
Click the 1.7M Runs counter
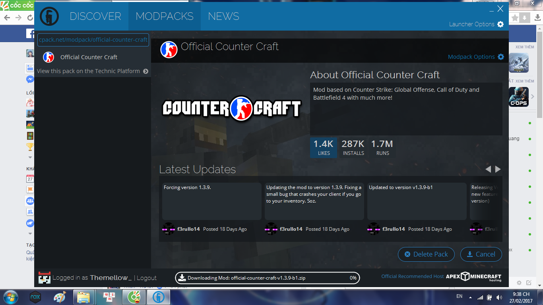click(382, 148)
